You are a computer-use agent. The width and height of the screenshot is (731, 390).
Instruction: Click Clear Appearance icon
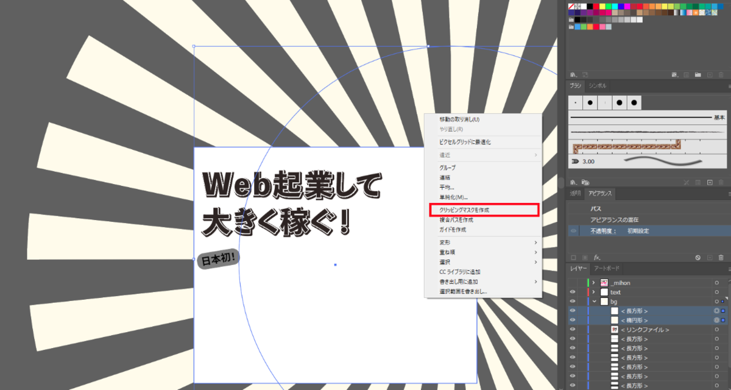pos(698,258)
